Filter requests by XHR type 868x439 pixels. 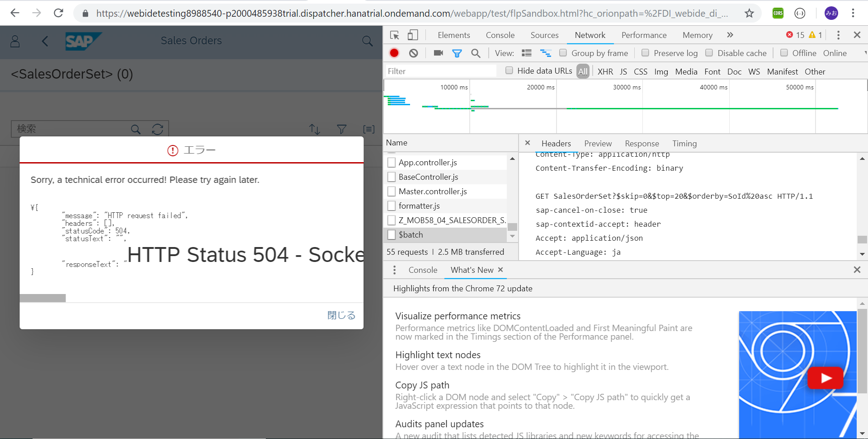pyautogui.click(x=605, y=72)
